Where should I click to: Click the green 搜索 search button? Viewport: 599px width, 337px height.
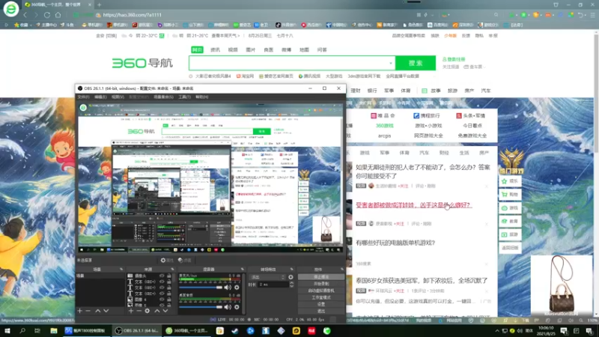coord(416,63)
